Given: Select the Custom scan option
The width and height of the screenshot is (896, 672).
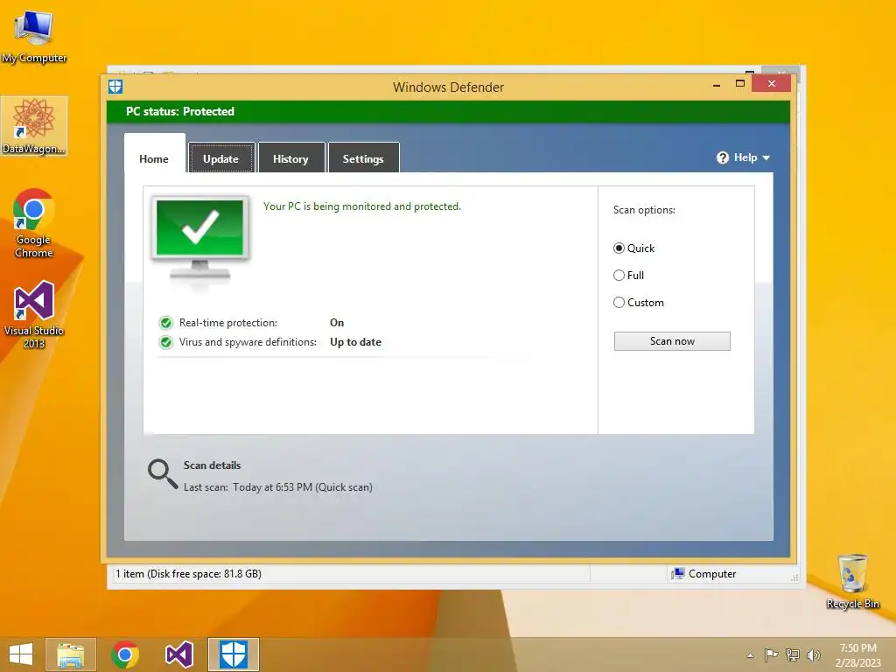Looking at the screenshot, I should (638, 303).
